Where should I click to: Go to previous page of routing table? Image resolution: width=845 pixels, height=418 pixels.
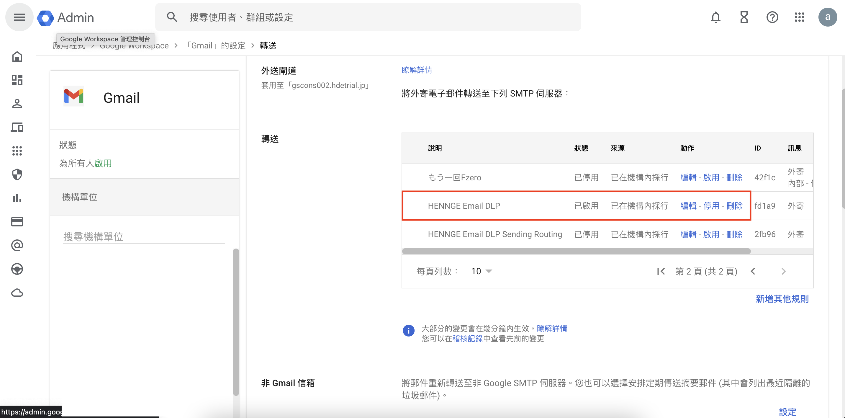click(753, 271)
